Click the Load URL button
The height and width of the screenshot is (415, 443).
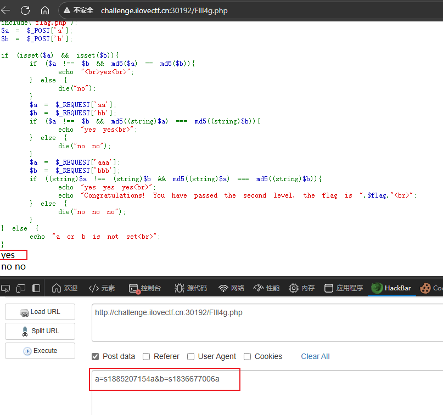(x=40, y=312)
